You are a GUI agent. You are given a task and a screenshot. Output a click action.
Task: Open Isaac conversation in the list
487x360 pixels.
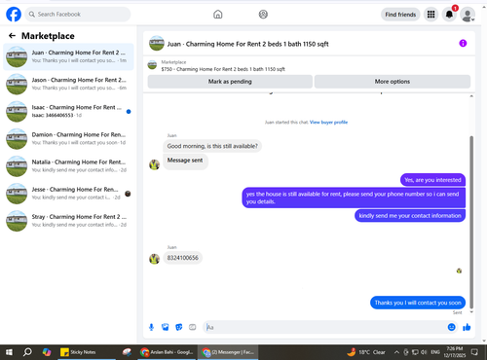pyautogui.click(x=68, y=111)
